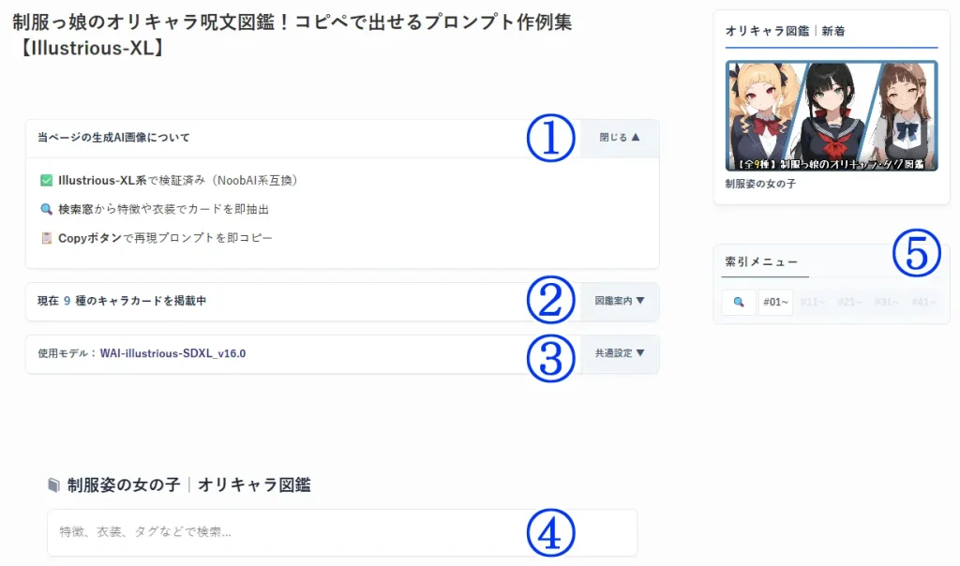
Task: Jump to index #21~
Action: [849, 303]
